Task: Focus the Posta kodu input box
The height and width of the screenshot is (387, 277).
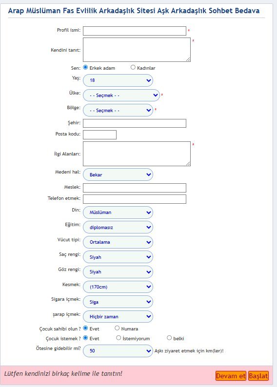Action: click(100, 135)
